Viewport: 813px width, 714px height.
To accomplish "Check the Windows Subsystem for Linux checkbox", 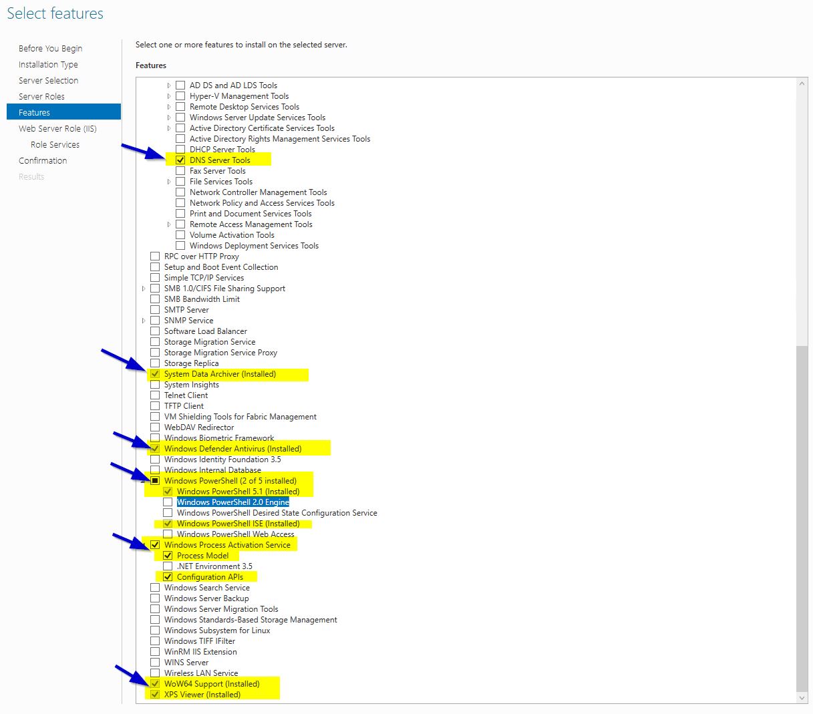I will coord(155,631).
